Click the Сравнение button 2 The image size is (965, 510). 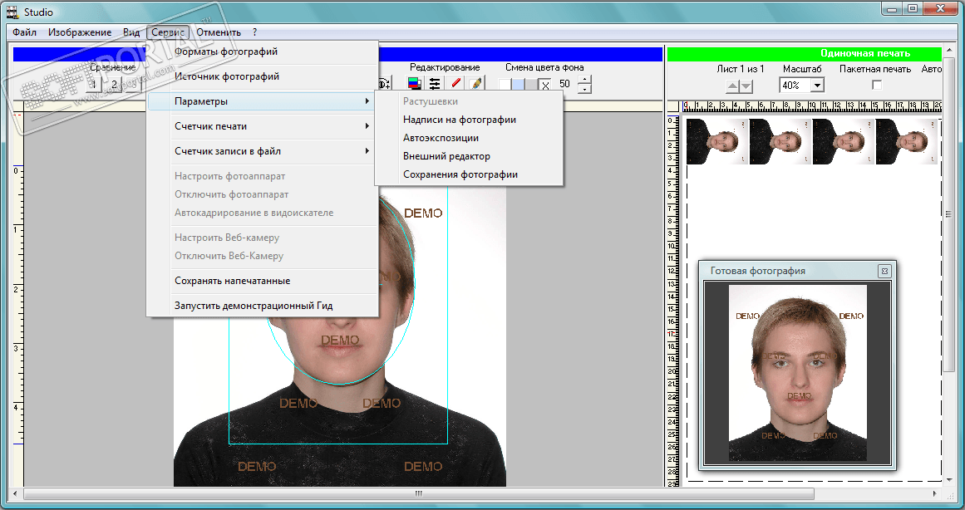coord(115,84)
